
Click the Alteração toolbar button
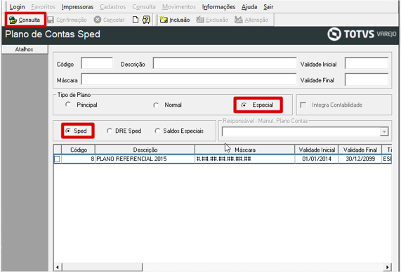tap(251, 20)
